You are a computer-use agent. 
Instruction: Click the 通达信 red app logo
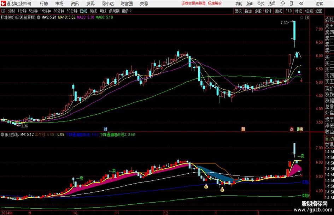pyautogui.click(x=3, y=4)
